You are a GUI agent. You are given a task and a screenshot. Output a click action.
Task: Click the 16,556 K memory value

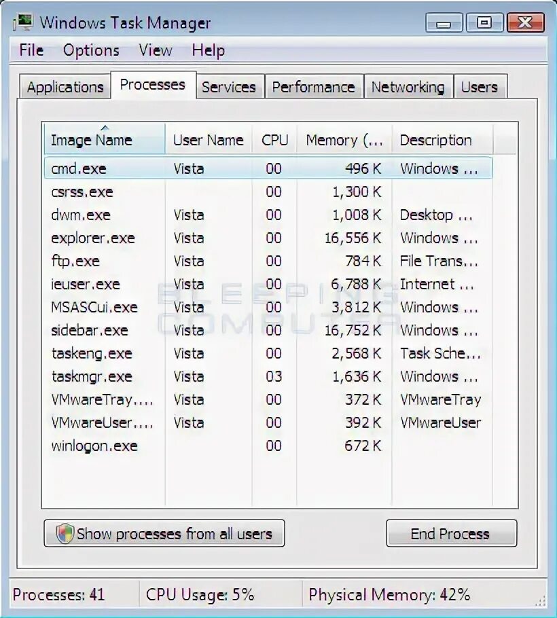click(353, 238)
